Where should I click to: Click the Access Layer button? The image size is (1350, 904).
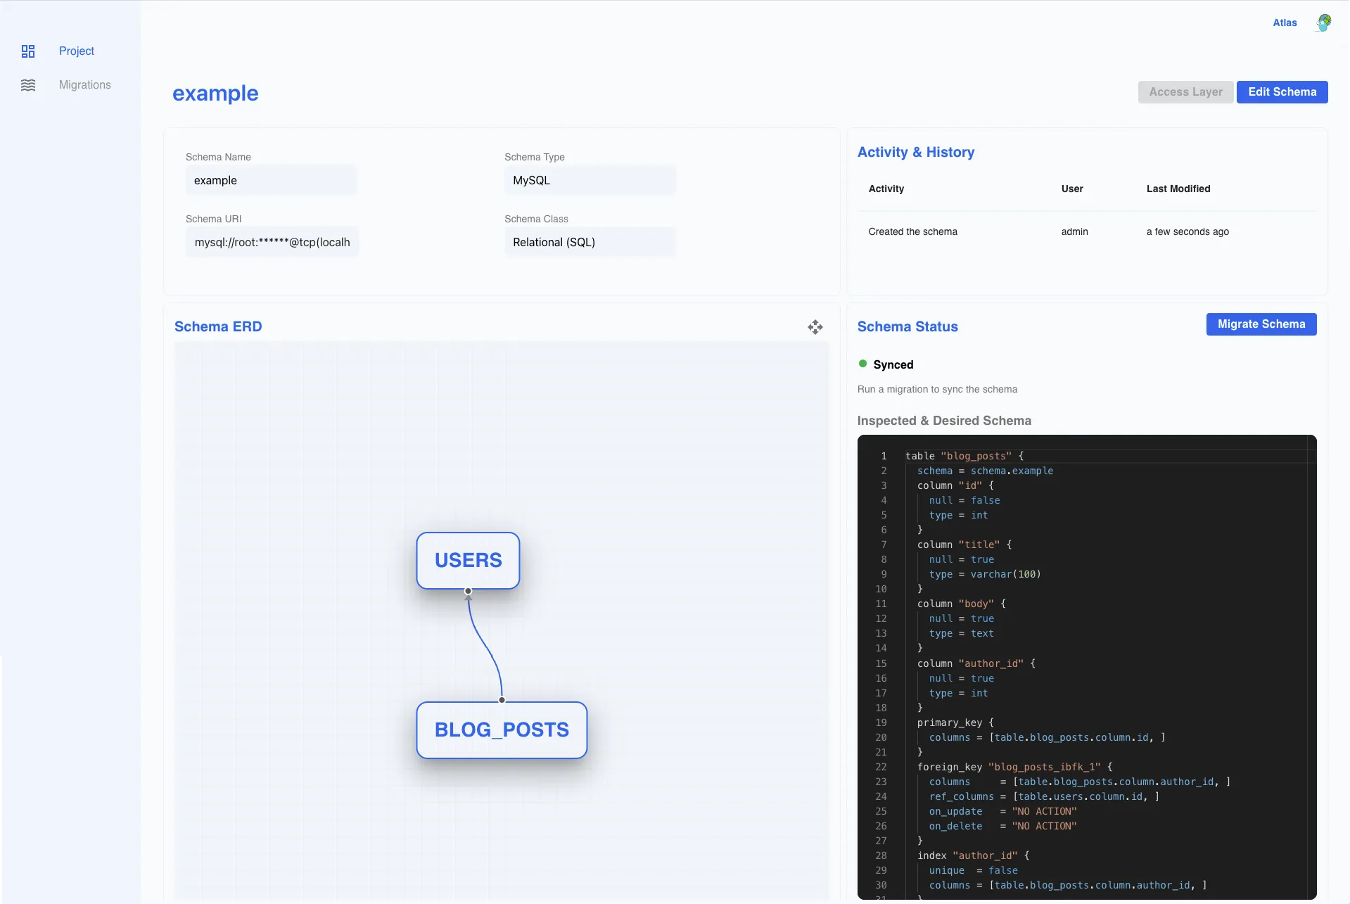(1185, 92)
